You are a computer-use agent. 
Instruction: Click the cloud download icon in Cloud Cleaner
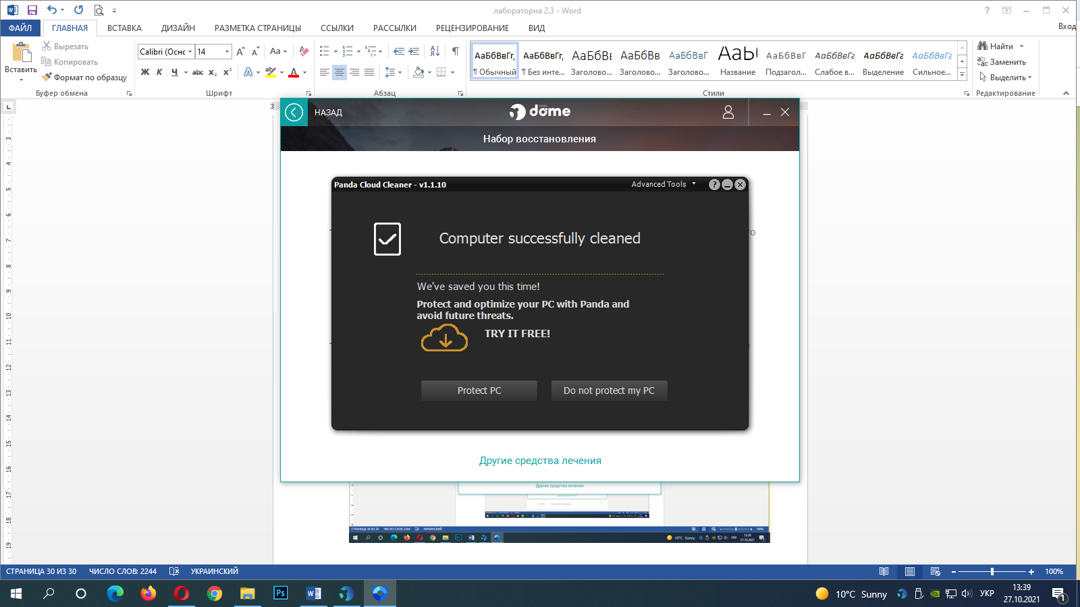(444, 338)
